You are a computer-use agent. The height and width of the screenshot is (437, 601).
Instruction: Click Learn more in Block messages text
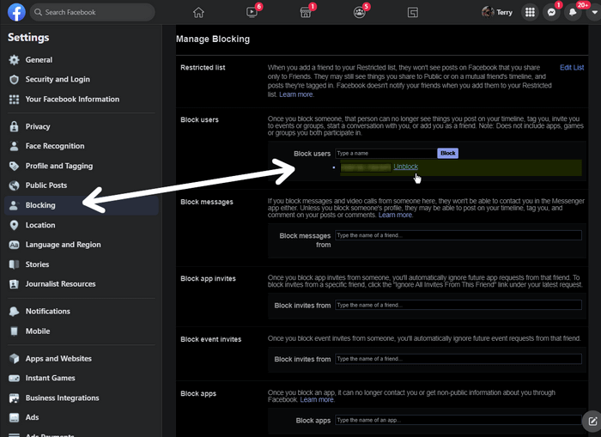tap(395, 215)
